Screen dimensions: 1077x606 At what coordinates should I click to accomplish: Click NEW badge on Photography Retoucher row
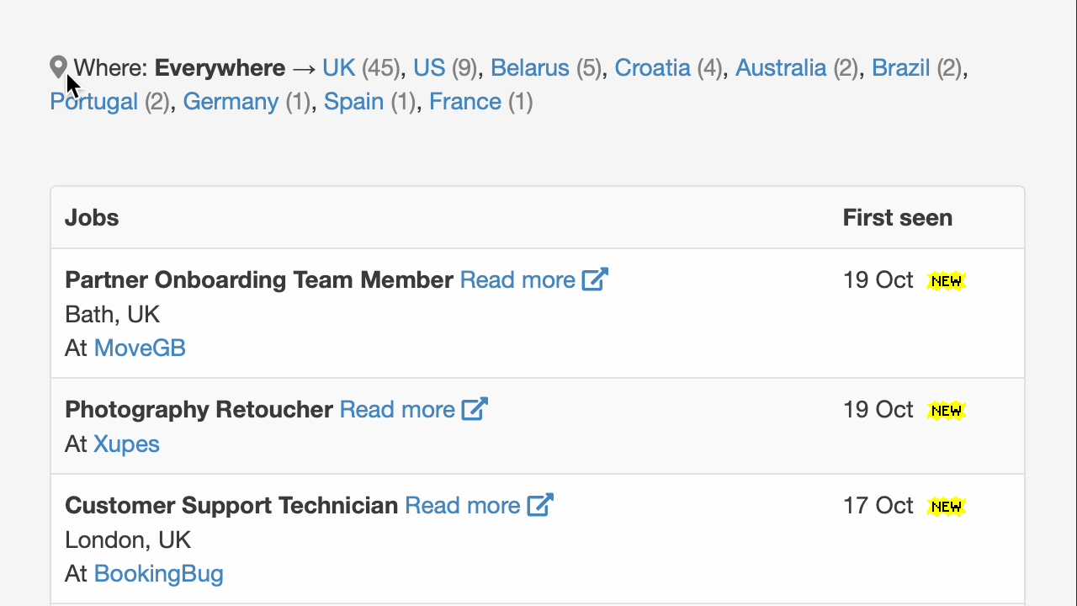point(946,410)
